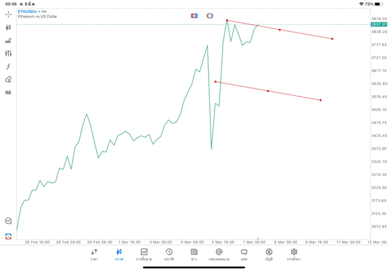Tap the current price label 3857.01
Screen dimensions: 388x271
379,24
